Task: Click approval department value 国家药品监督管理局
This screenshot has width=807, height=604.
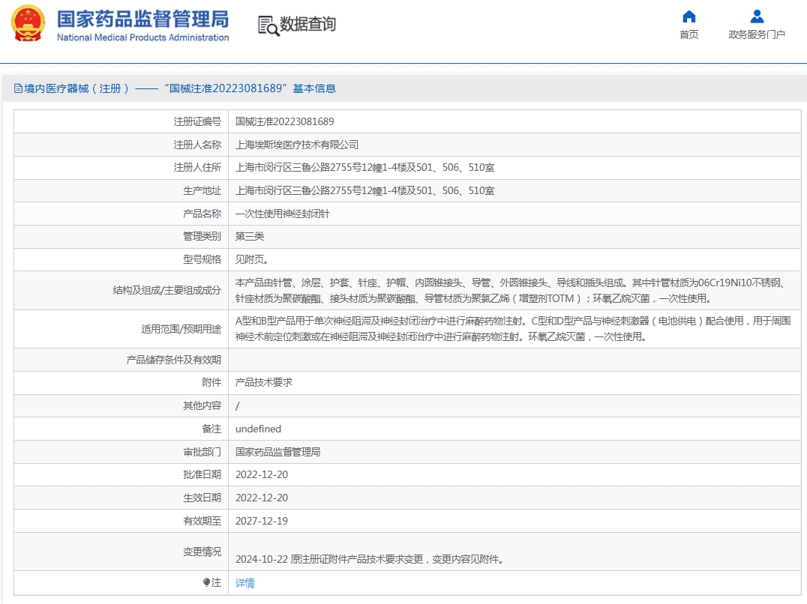Action: pyautogui.click(x=278, y=452)
